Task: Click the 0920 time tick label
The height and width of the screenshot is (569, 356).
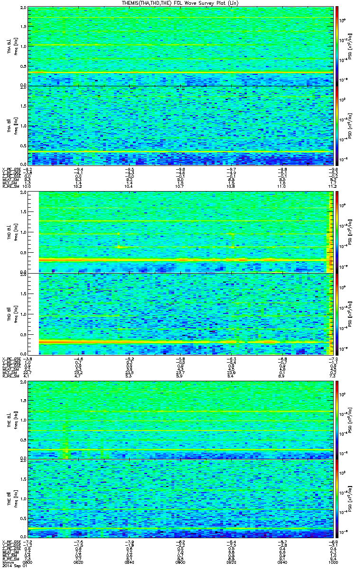Action: click(231, 562)
